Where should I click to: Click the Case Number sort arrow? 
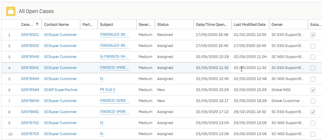click(37, 25)
